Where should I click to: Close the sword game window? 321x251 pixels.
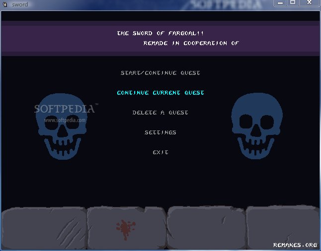(x=309, y=3)
